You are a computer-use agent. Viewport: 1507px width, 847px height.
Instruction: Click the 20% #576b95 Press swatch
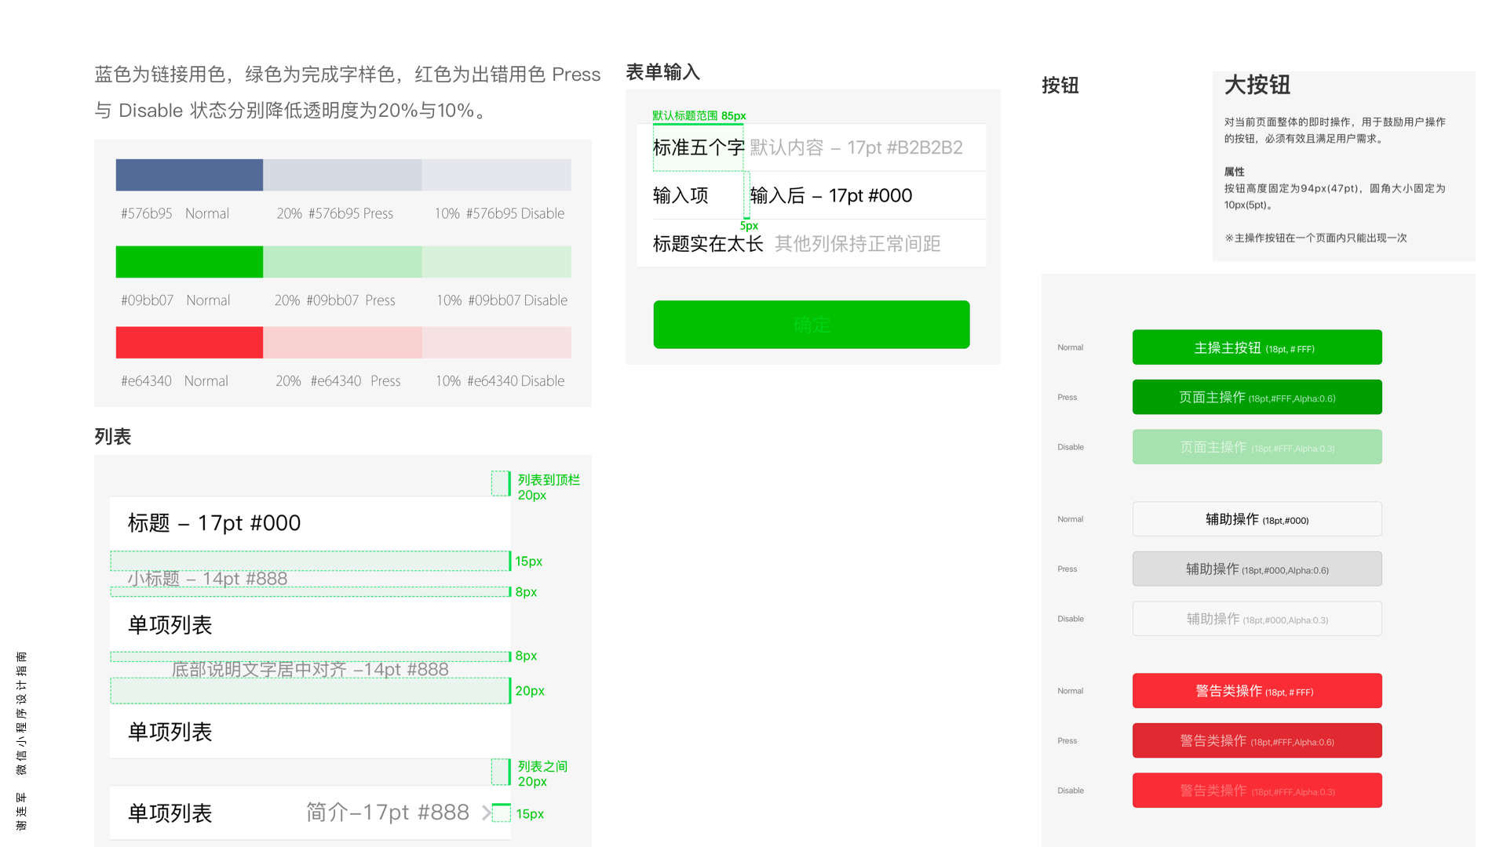(x=342, y=175)
